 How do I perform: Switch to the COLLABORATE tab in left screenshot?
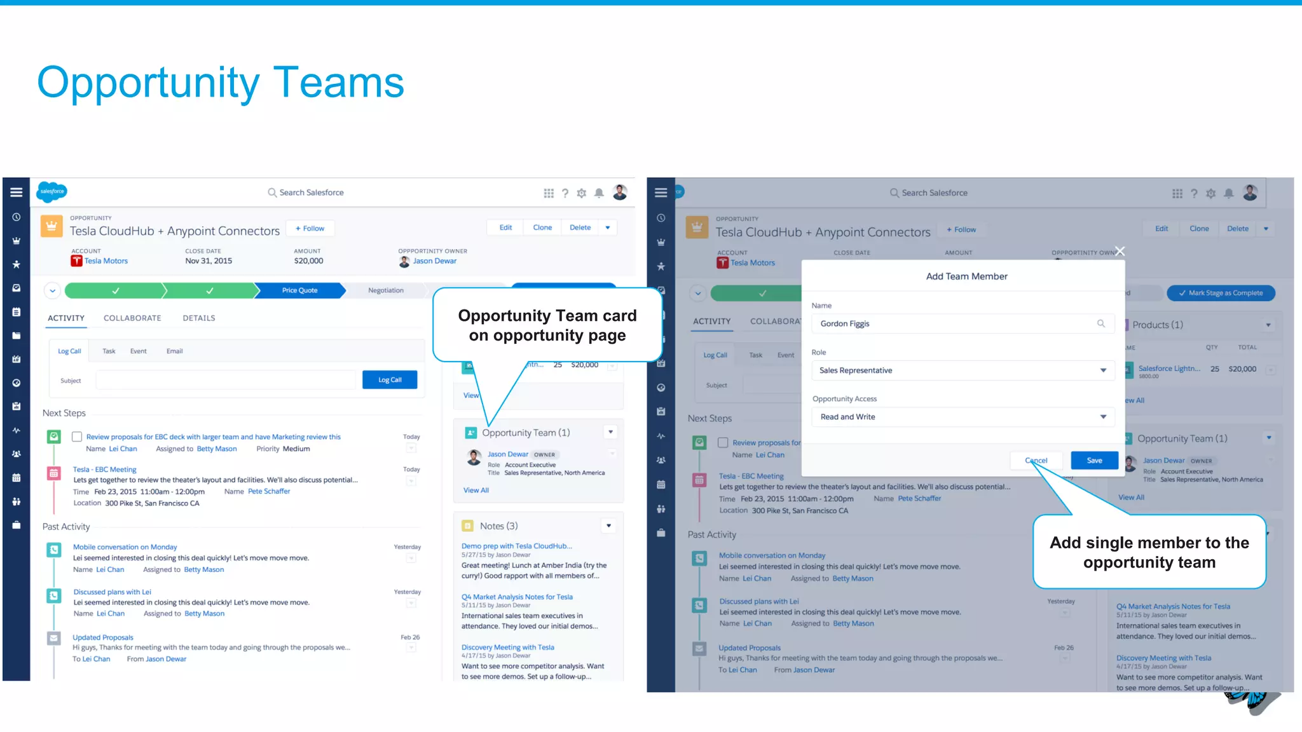[x=132, y=318]
